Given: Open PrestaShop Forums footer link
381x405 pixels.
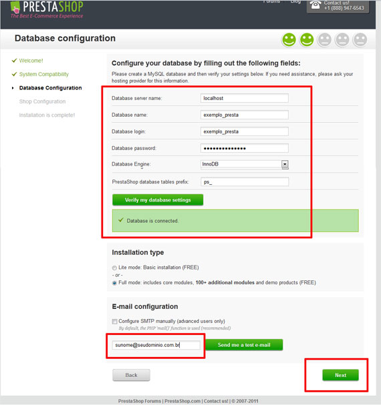Looking at the screenshot, I should click(x=140, y=401).
